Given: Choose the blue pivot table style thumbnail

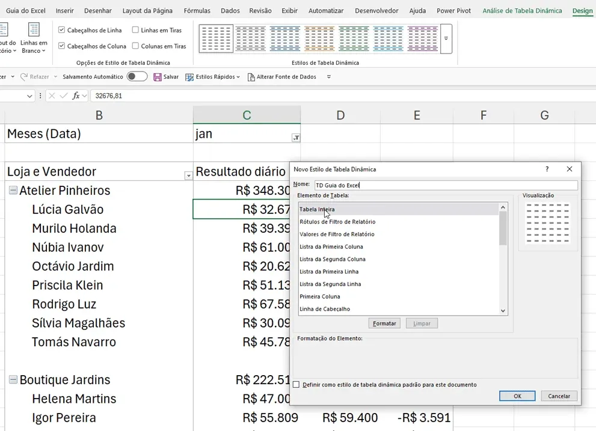Looking at the screenshot, I should (x=285, y=38).
